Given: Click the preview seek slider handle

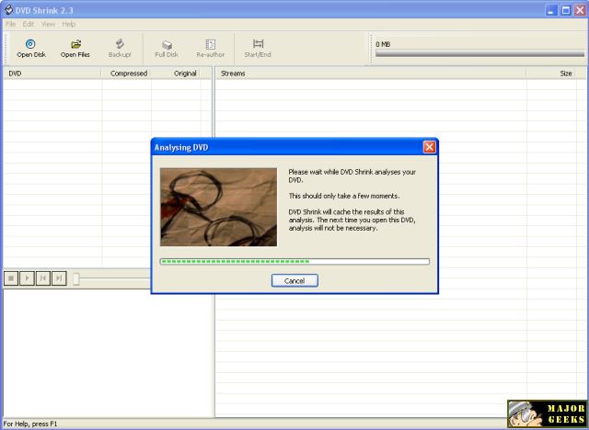Looking at the screenshot, I should click(76, 279).
